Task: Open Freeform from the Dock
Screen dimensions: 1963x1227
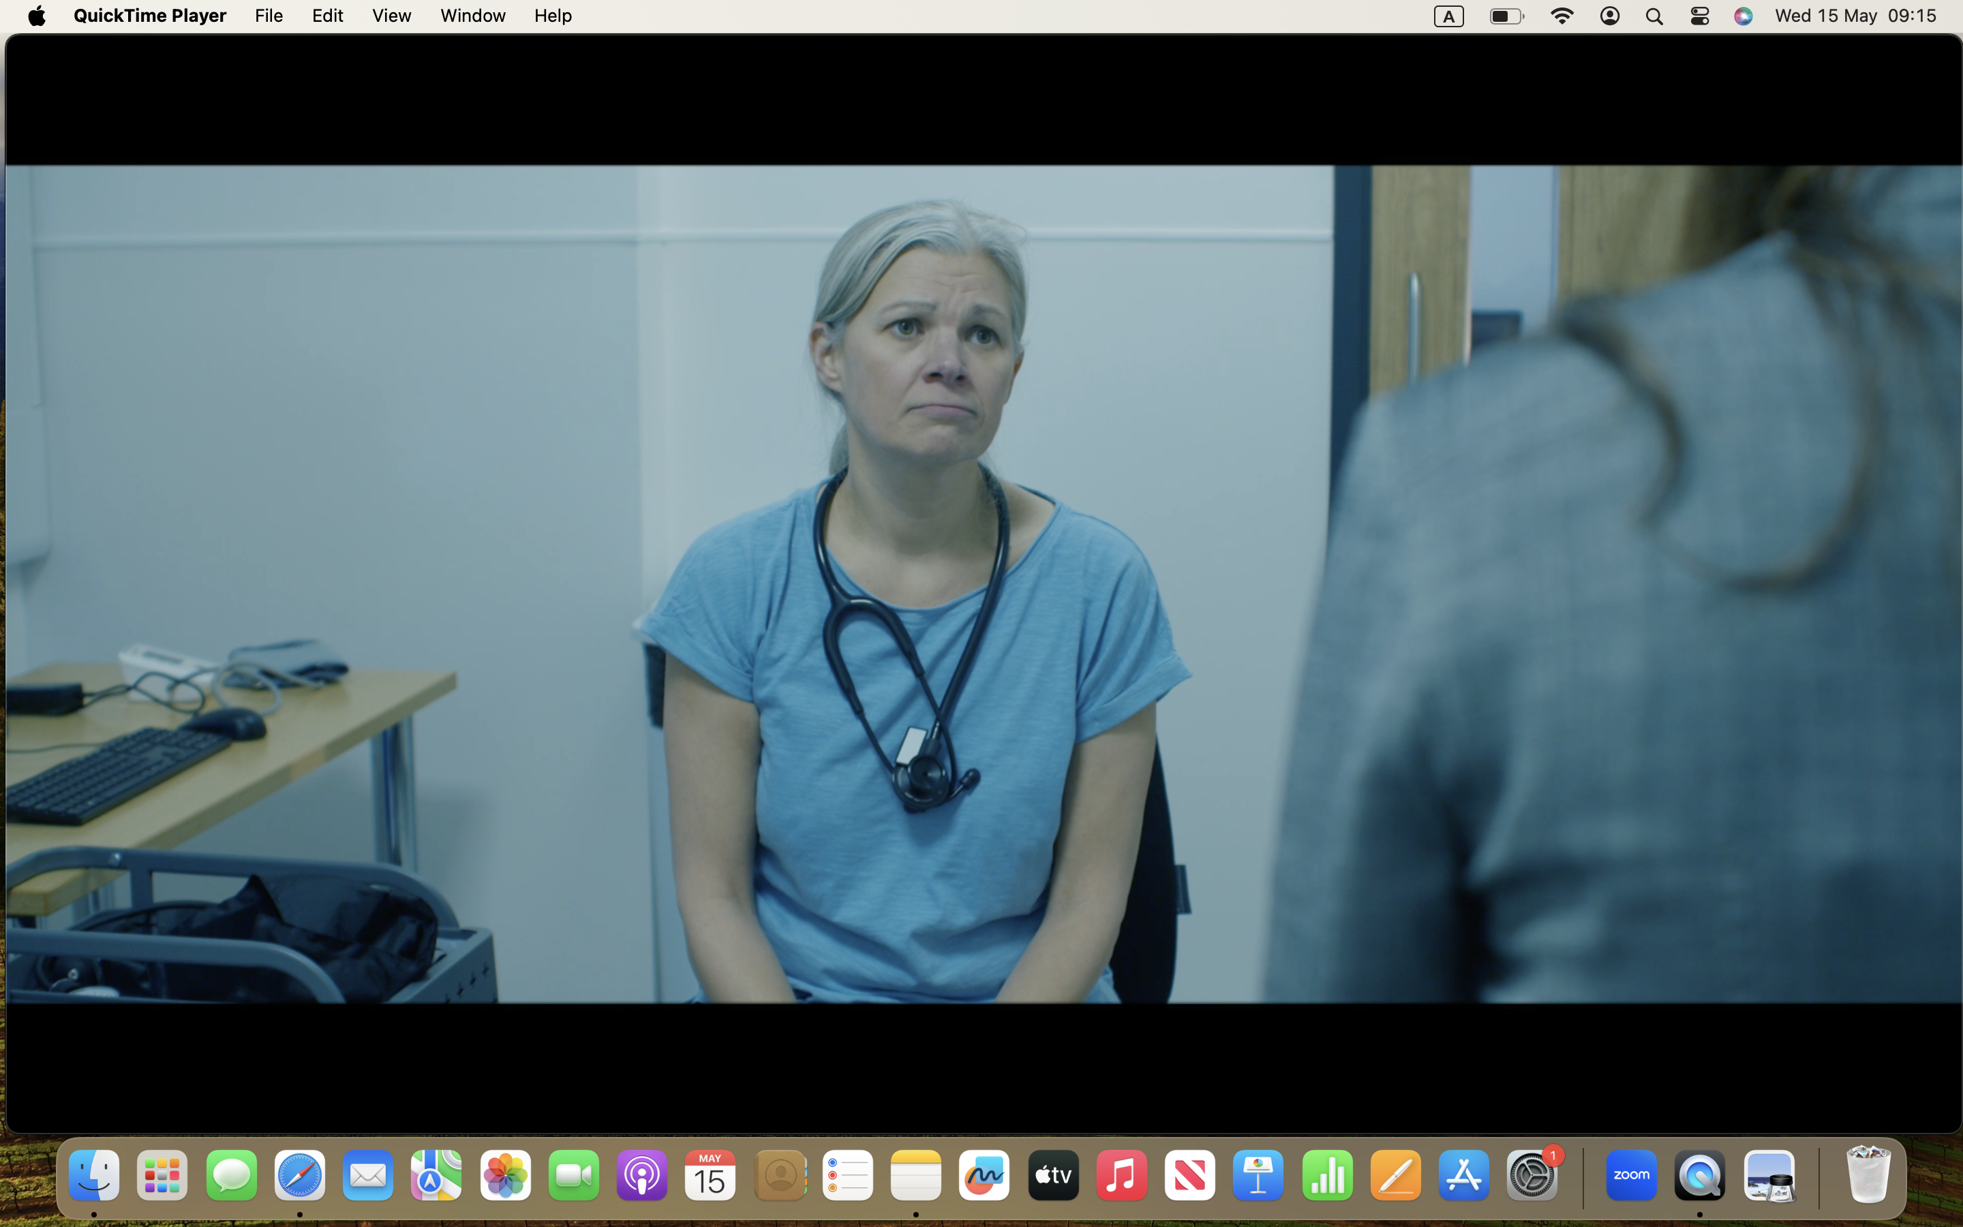Action: point(984,1175)
